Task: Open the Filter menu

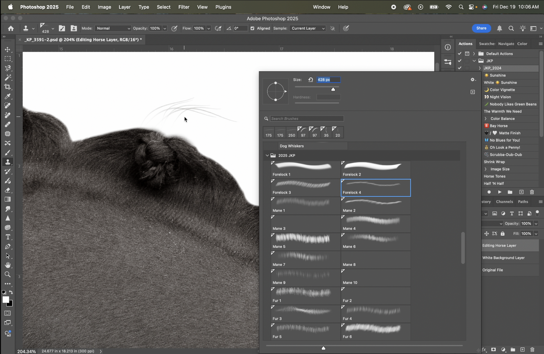Action: pyautogui.click(x=184, y=7)
